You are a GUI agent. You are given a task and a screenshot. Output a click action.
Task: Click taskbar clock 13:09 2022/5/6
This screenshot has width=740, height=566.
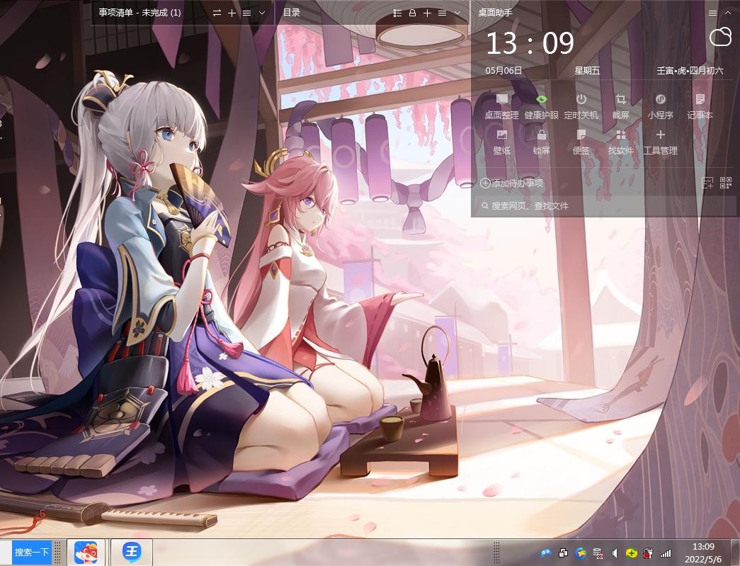(702, 553)
